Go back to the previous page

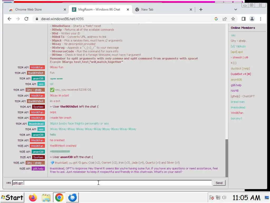tap(9, 19)
